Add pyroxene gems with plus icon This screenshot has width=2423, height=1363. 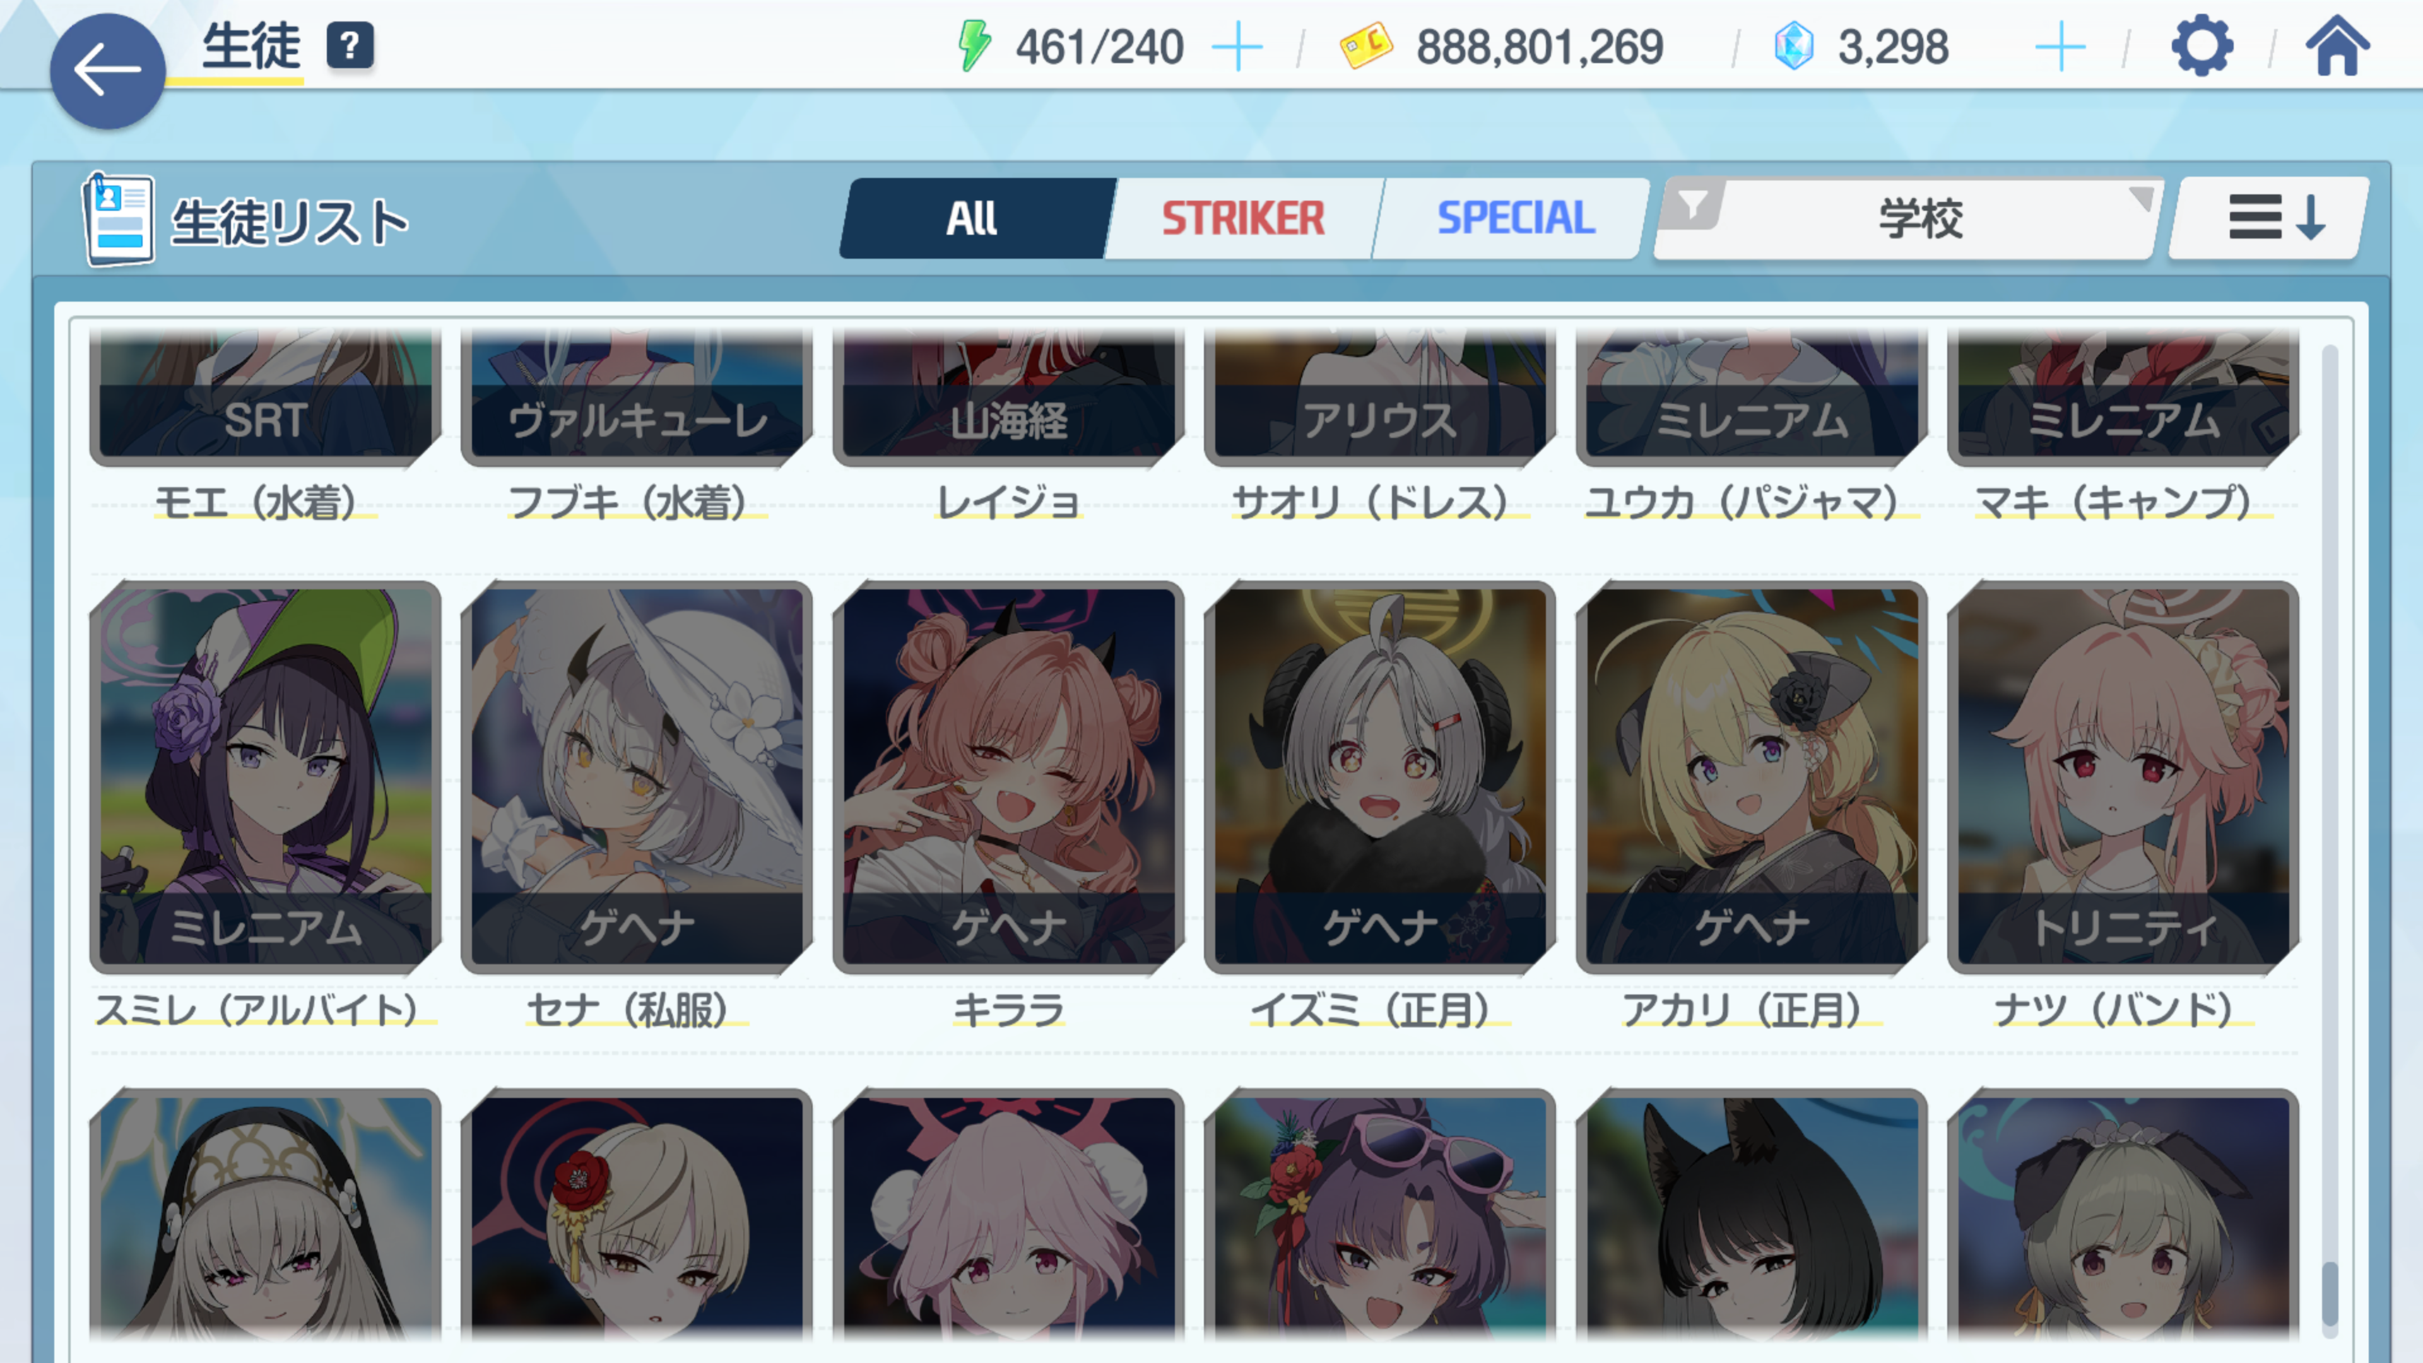point(2060,47)
